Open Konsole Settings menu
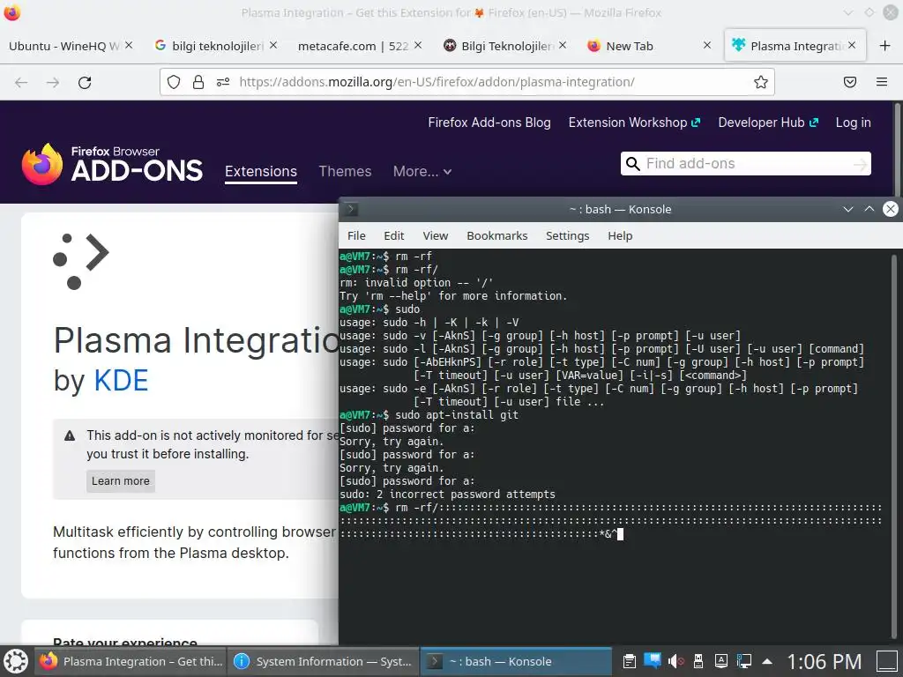The height and width of the screenshot is (677, 903). pos(567,235)
